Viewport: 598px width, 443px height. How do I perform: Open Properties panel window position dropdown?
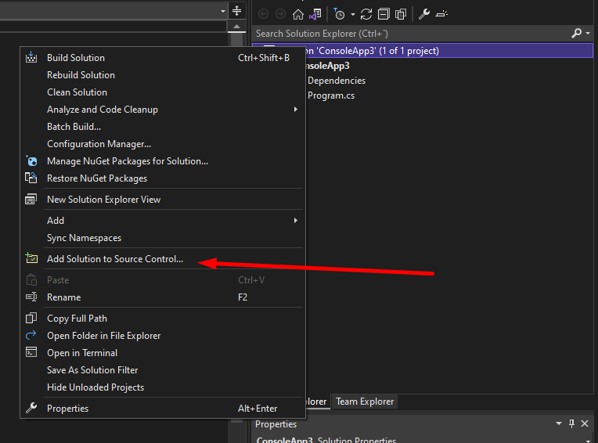[x=559, y=423]
